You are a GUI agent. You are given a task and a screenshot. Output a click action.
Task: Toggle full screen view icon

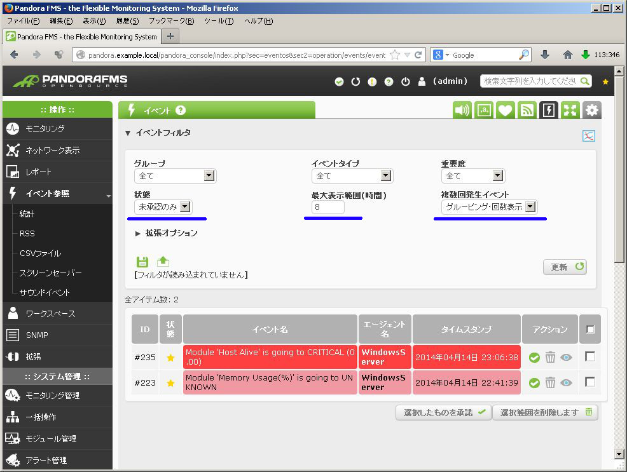point(570,110)
